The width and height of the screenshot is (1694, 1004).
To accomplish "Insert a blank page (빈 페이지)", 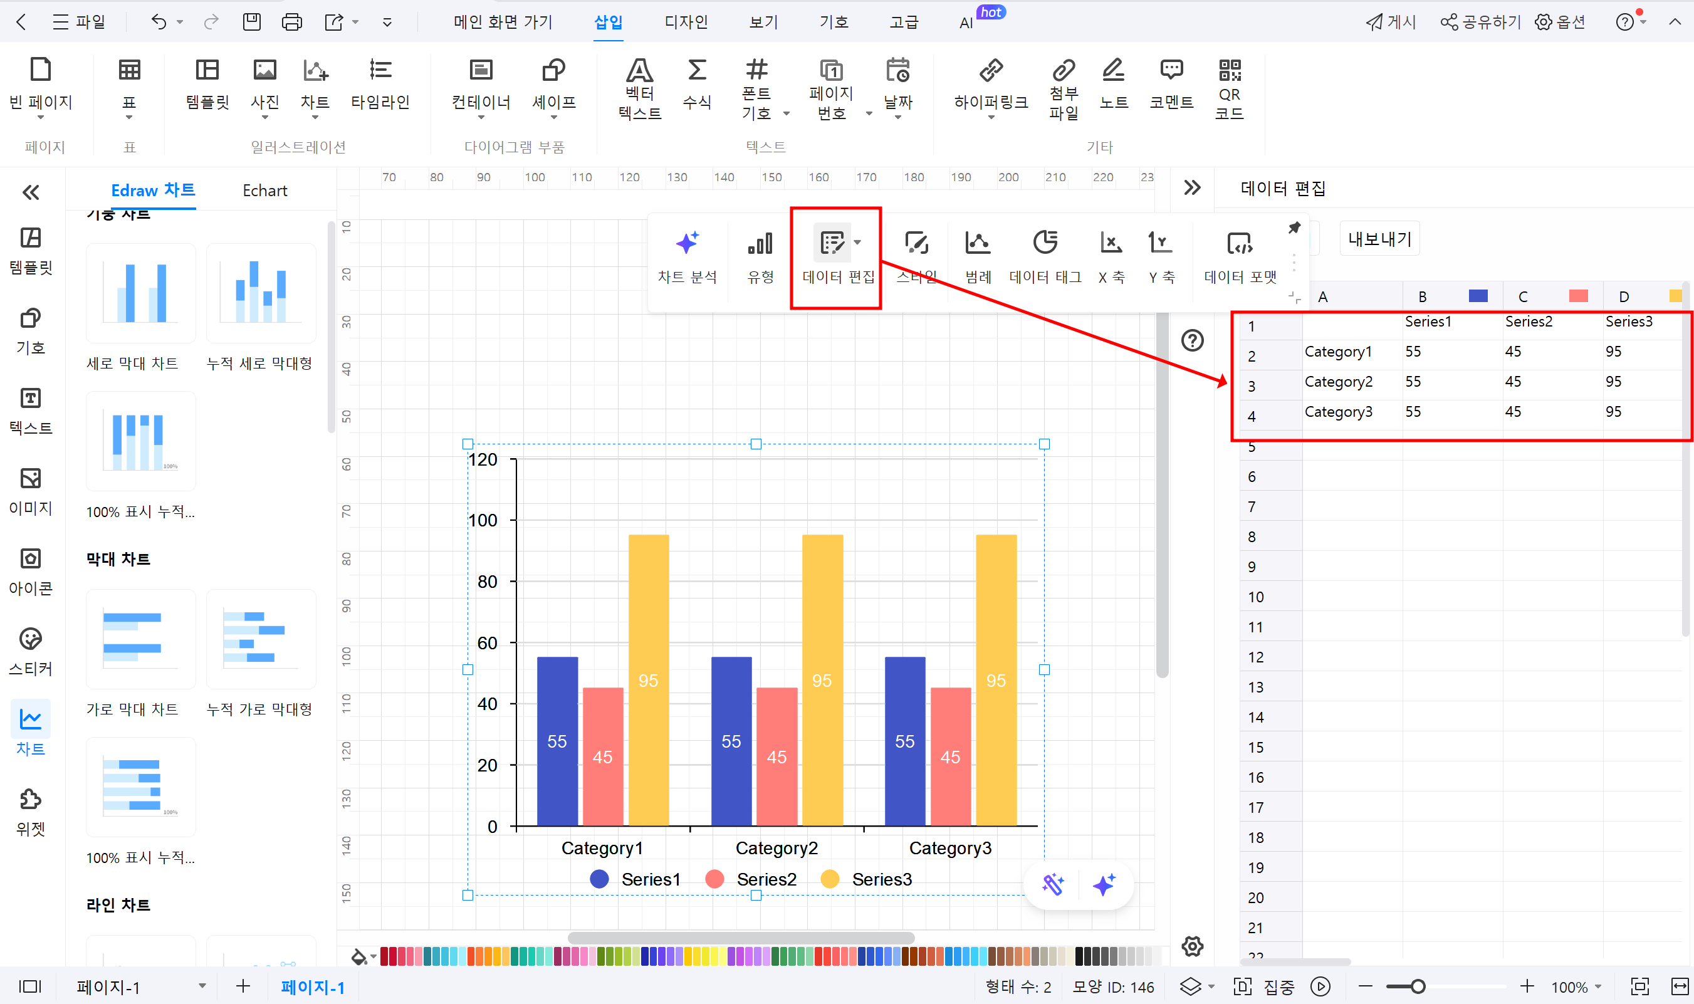I will pyautogui.click(x=41, y=88).
